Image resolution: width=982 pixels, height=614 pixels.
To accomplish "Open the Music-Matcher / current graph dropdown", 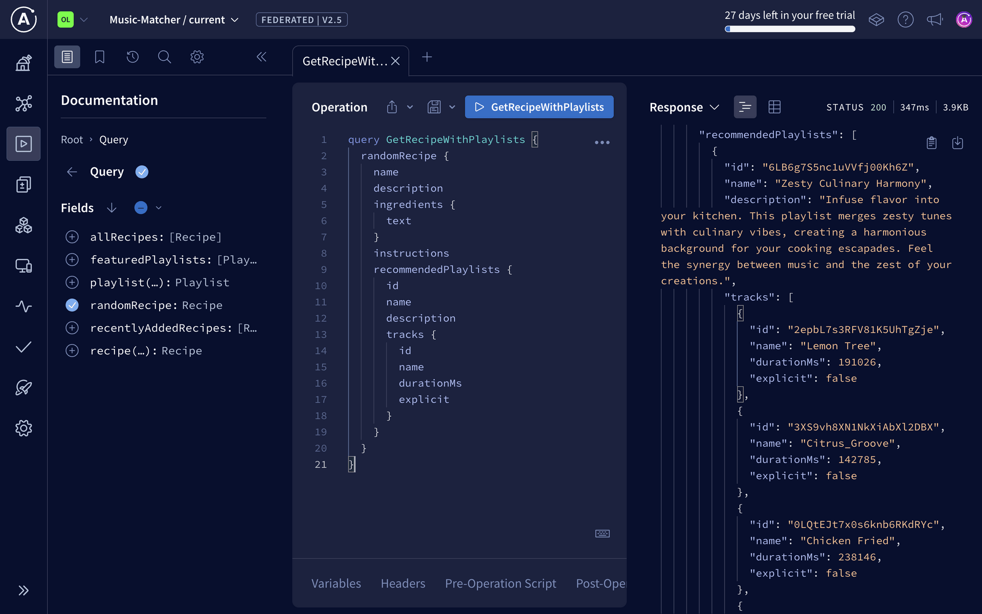I will 235,19.
